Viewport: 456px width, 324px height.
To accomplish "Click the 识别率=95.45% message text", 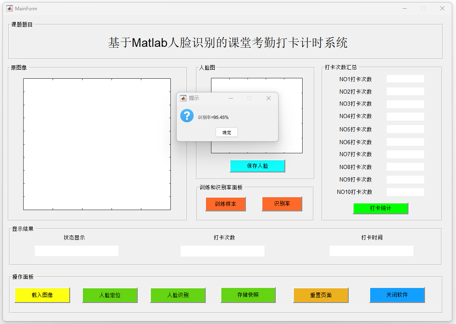I will pyautogui.click(x=213, y=117).
